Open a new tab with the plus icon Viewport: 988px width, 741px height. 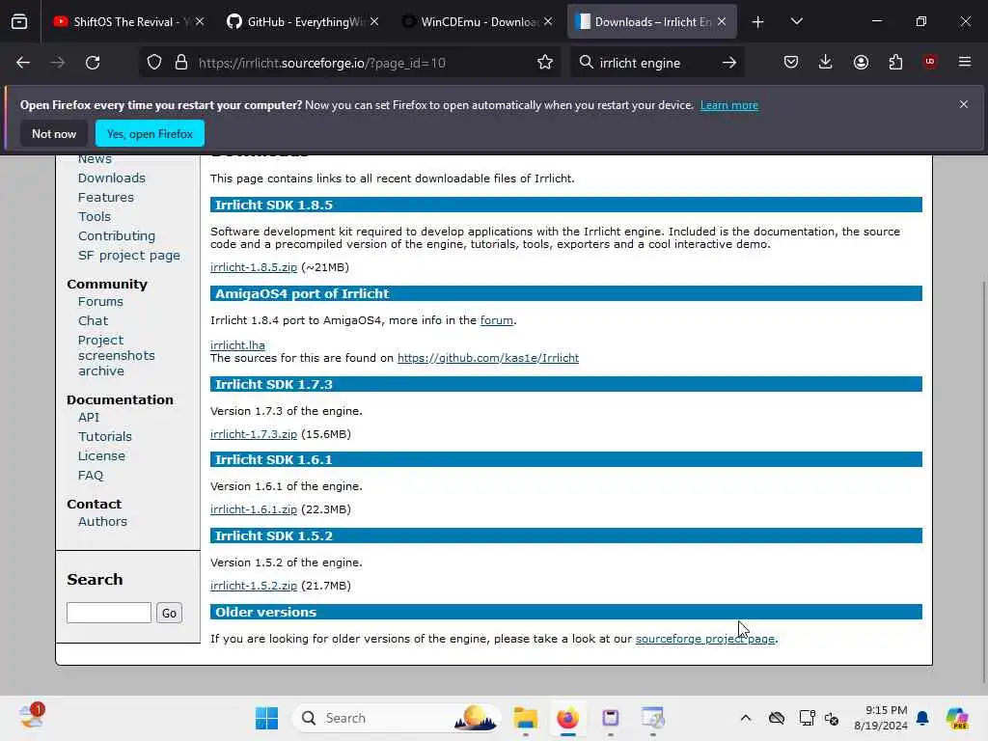758,22
